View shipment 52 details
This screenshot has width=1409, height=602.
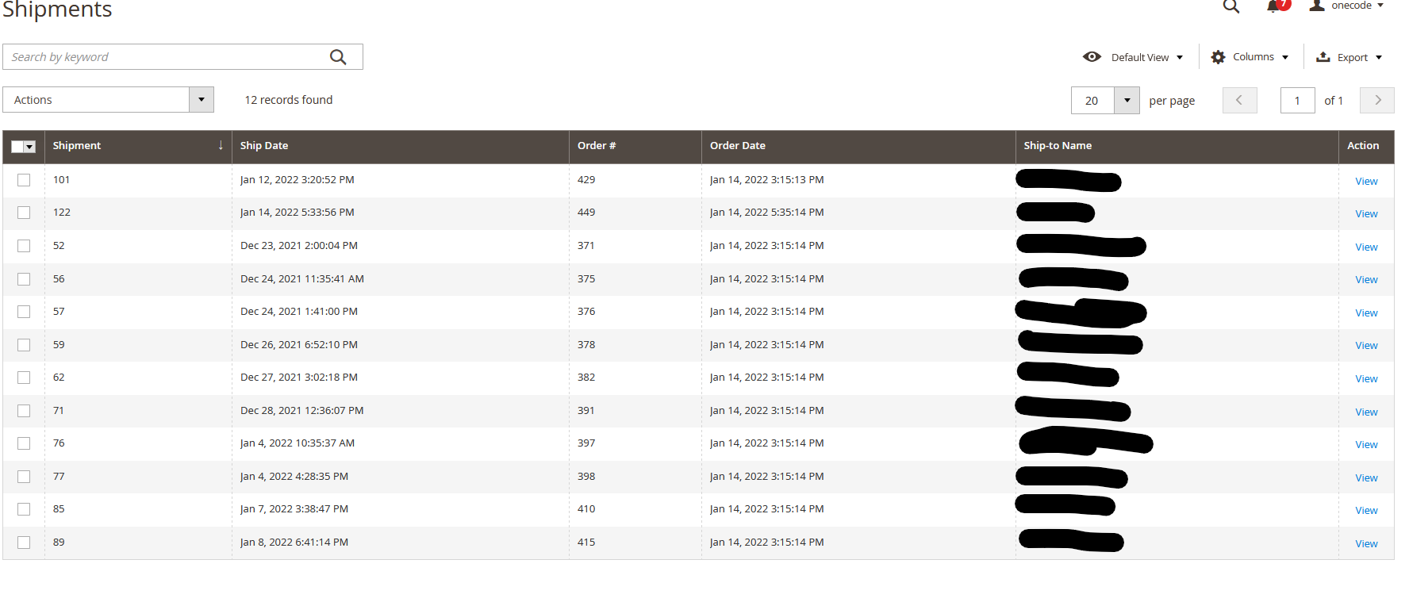tap(1366, 247)
